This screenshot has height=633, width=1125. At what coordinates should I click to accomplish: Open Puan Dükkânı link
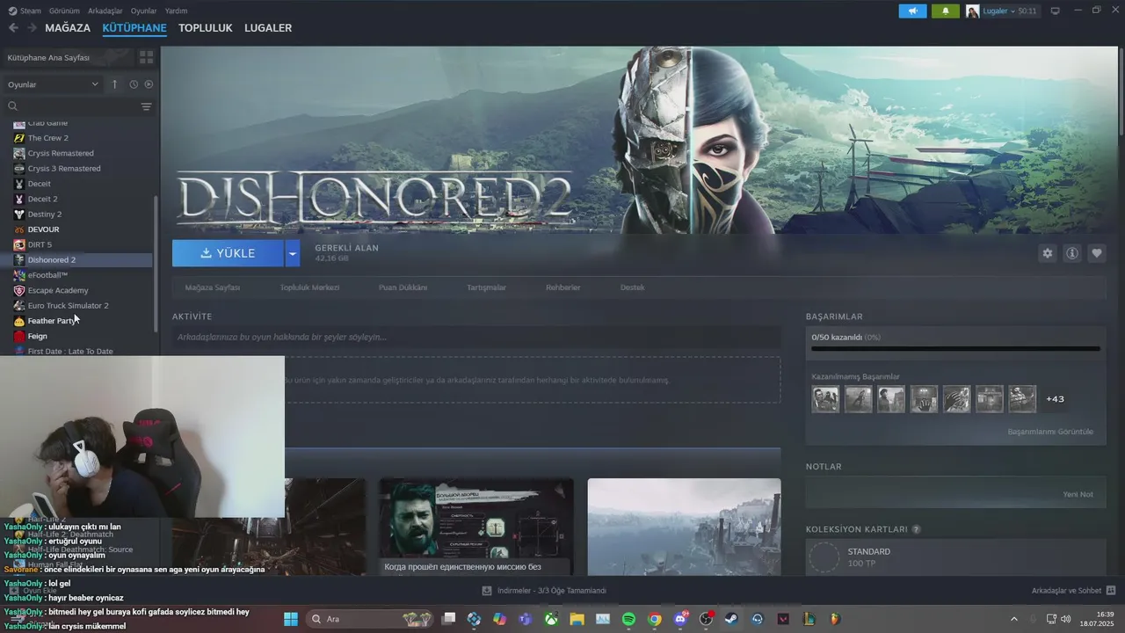coord(403,287)
